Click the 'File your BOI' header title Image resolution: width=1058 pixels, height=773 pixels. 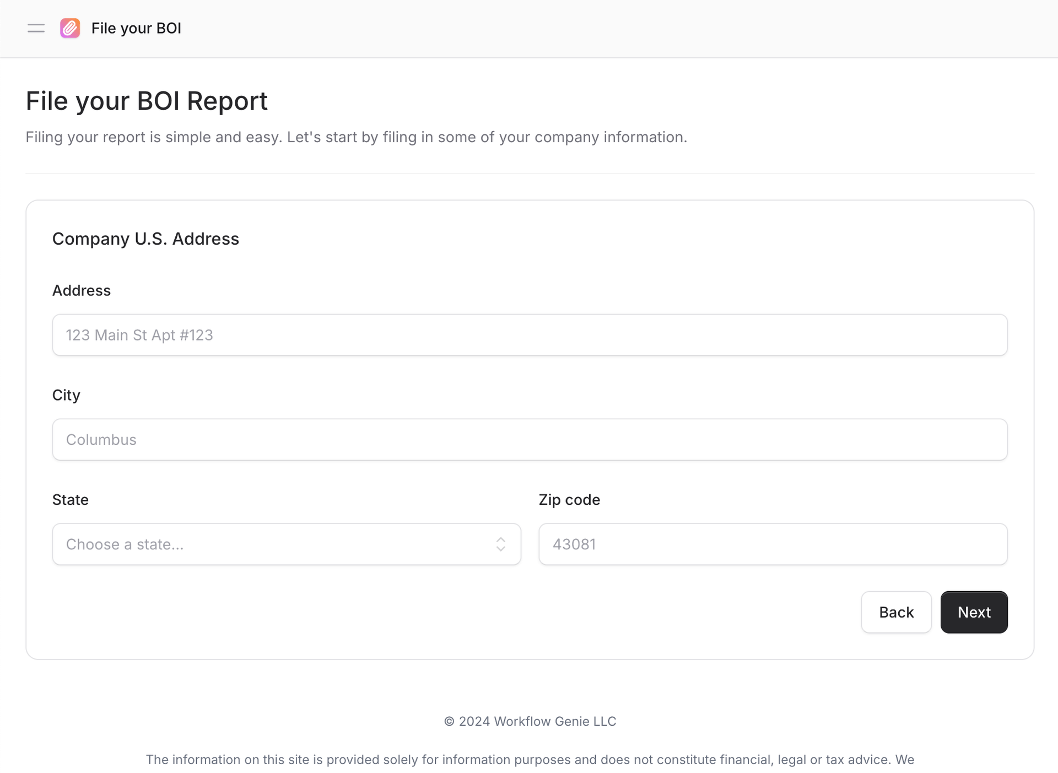coord(136,28)
